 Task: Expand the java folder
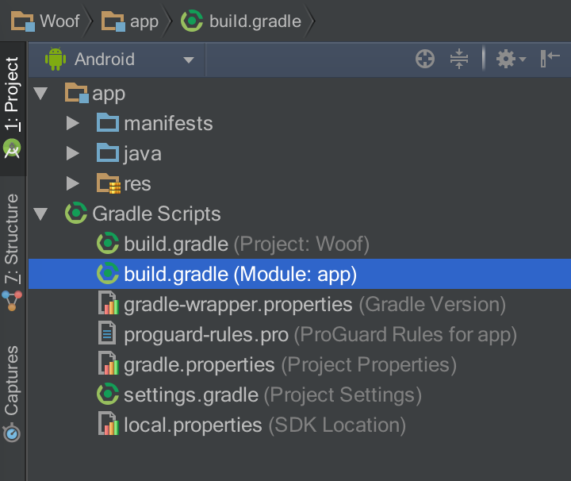click(x=72, y=153)
